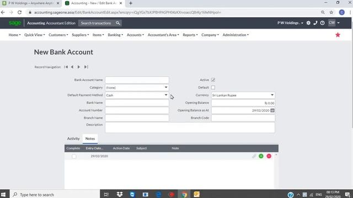Sort by Action Date column header
The height and width of the screenshot is (198, 353).
point(121,148)
